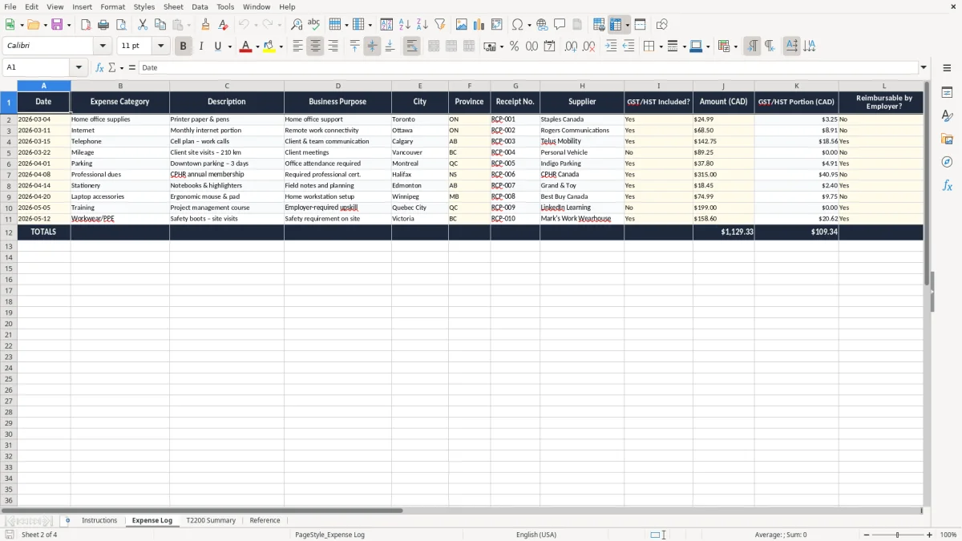Viewport: 962px width, 541px height.
Task: Insert a Pivot Table icon
Action: pos(497,25)
